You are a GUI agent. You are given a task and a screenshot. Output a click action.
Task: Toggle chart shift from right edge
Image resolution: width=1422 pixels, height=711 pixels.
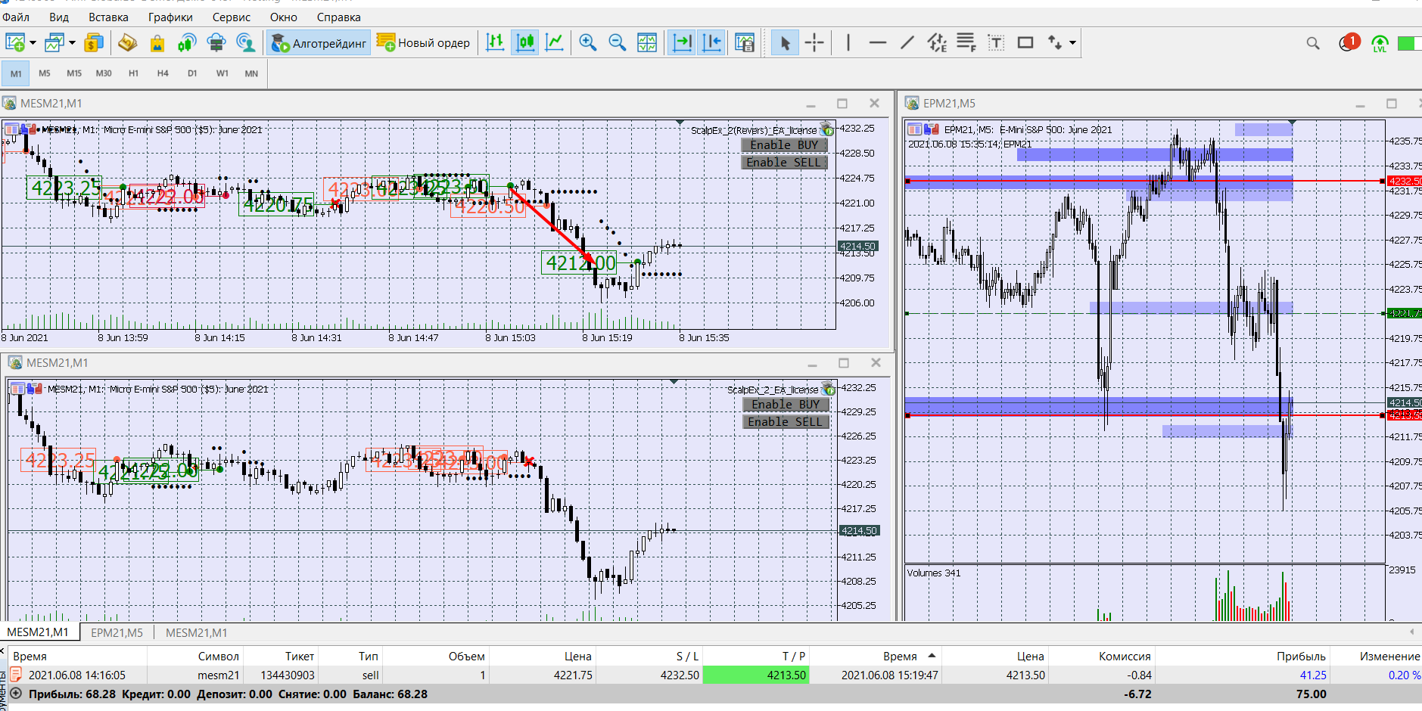pyautogui.click(x=711, y=43)
